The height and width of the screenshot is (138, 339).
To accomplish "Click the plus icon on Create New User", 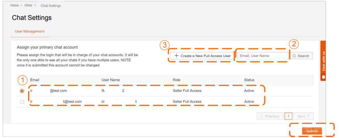I will (177, 56).
